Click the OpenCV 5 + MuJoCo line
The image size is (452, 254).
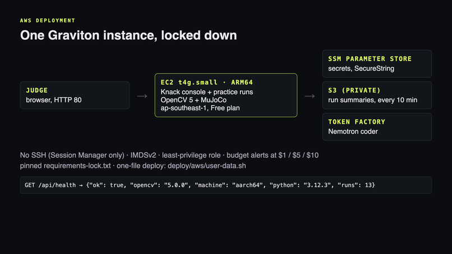[x=193, y=100]
